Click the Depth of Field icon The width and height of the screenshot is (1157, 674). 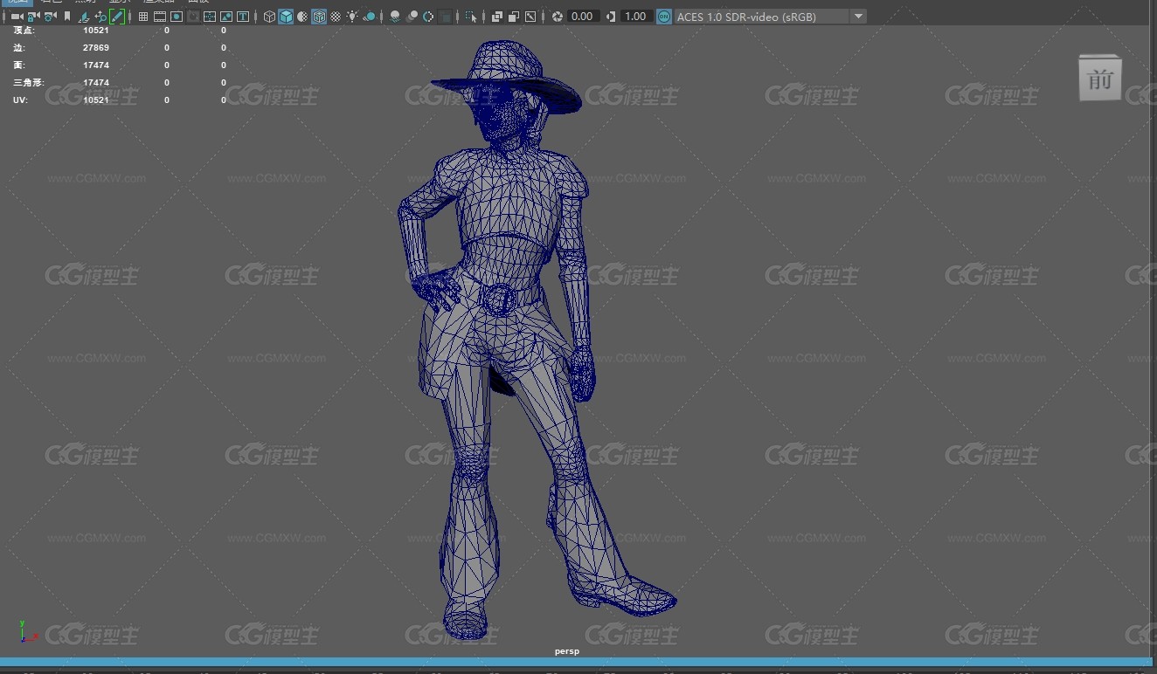(445, 17)
